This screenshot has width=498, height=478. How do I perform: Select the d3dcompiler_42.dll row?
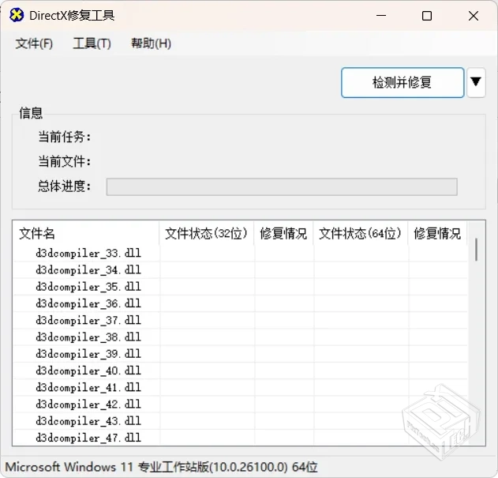pos(240,405)
